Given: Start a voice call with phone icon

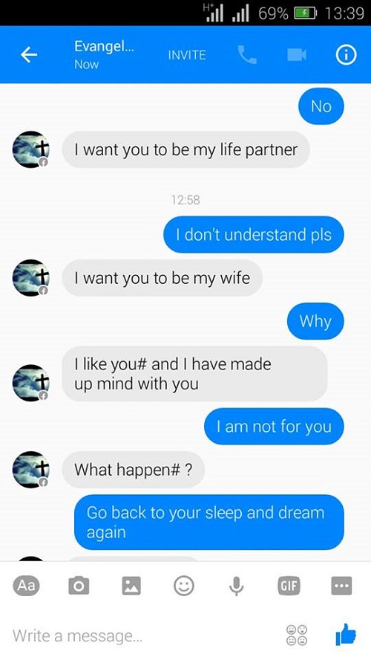Looking at the screenshot, I should click(x=247, y=55).
